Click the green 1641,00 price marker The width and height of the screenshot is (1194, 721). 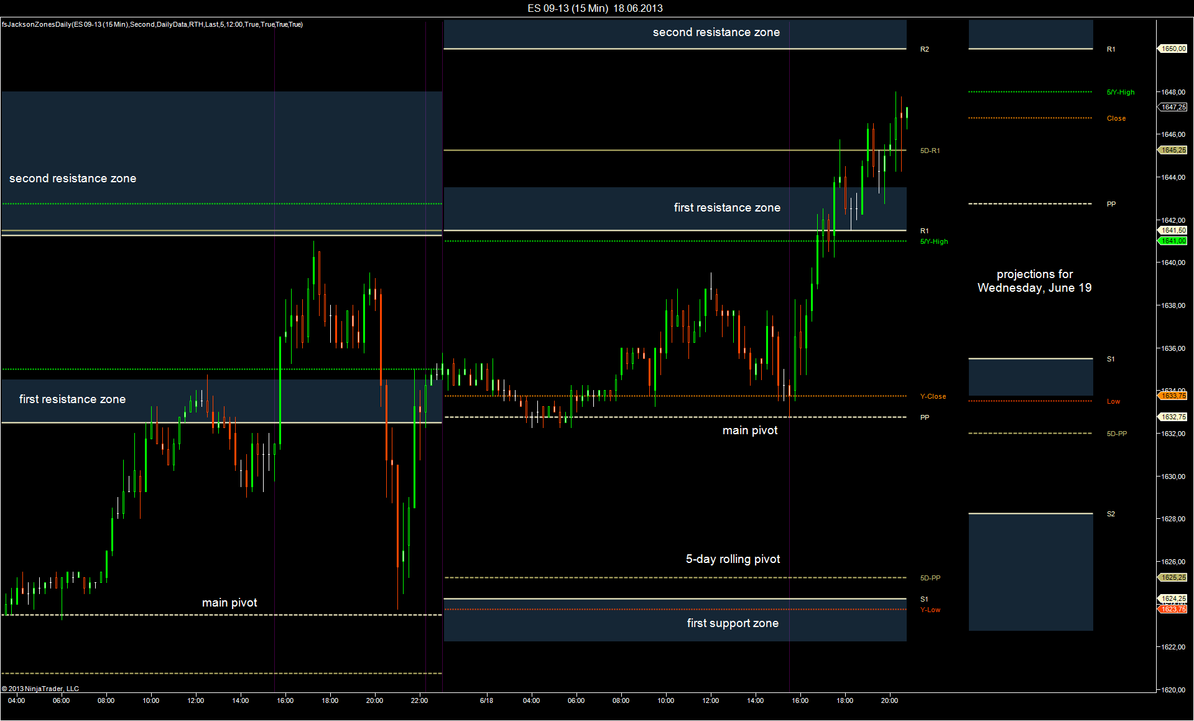pyautogui.click(x=1173, y=241)
